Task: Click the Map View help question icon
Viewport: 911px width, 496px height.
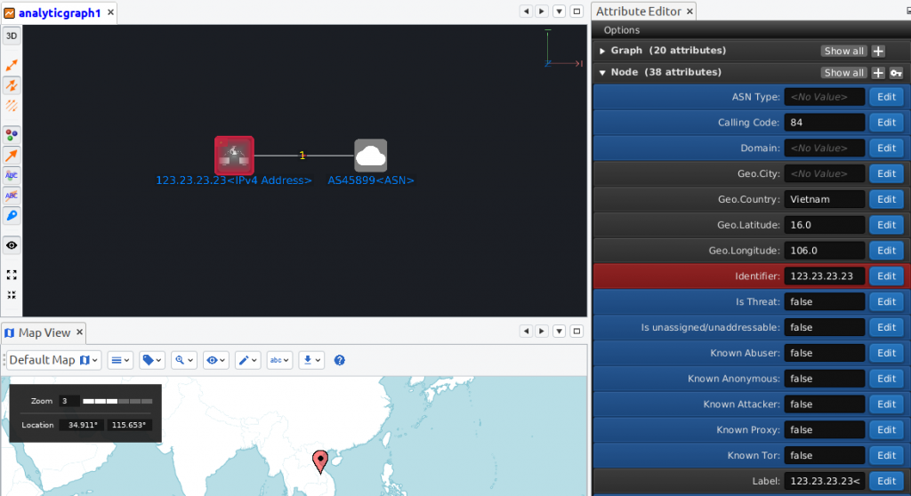Action: click(339, 360)
